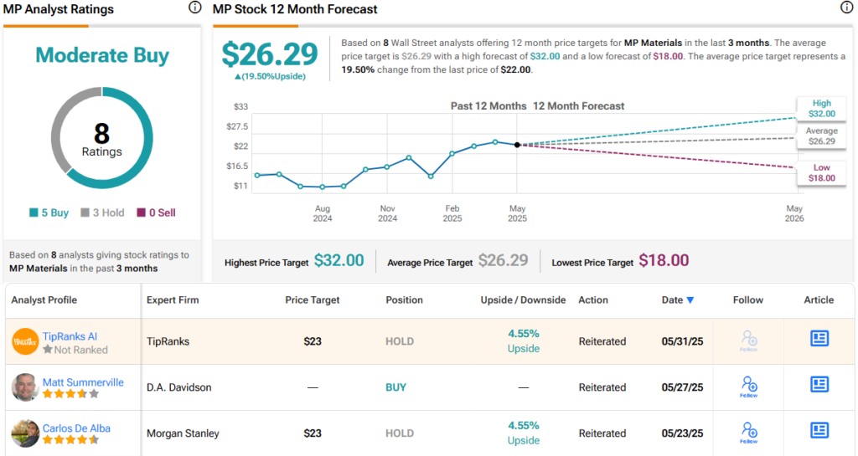The image size is (858, 456).
Task: Click the info icon beside 12 Month Forecast
Action: click(846, 8)
